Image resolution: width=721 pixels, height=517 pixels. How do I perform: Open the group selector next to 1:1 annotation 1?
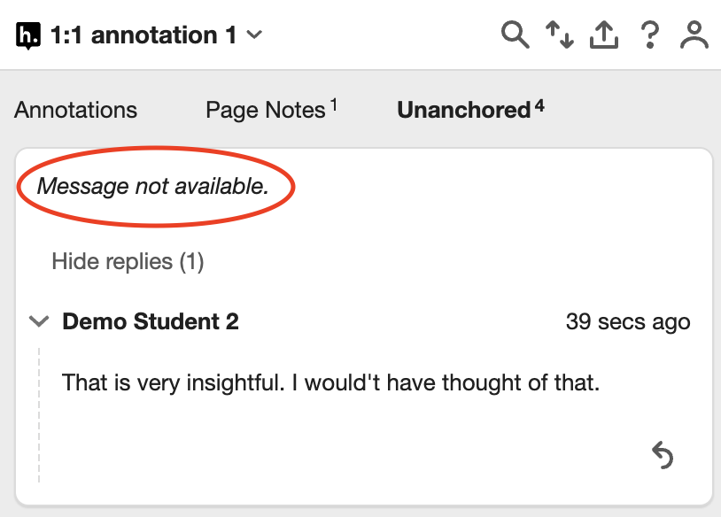[254, 35]
